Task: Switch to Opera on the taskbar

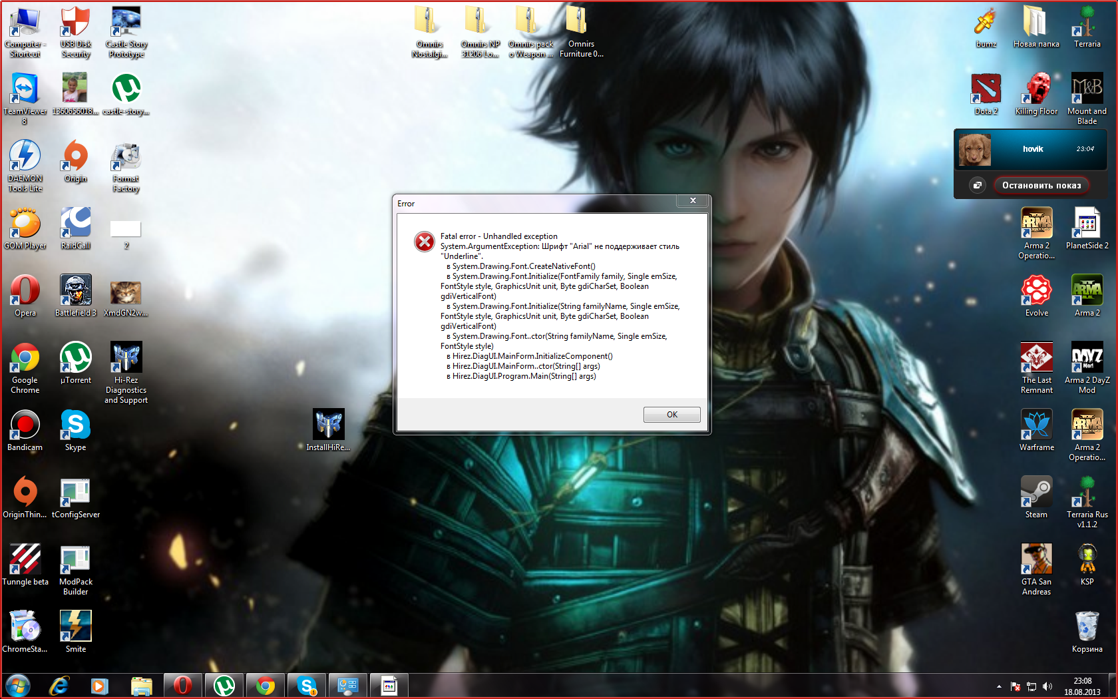Action: [182, 686]
